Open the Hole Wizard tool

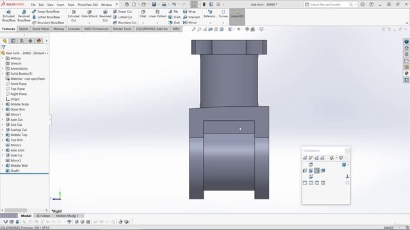(x=89, y=14)
